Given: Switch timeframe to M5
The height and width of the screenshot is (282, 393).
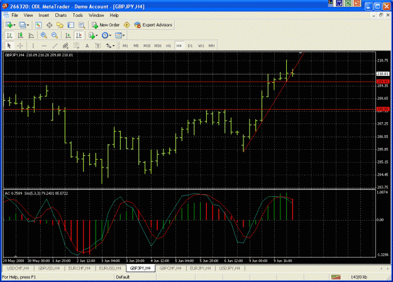Looking at the screenshot, I should (x=136, y=46).
